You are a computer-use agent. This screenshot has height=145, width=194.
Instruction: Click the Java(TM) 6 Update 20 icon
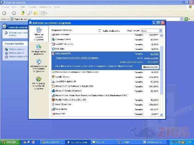click(x=53, y=81)
